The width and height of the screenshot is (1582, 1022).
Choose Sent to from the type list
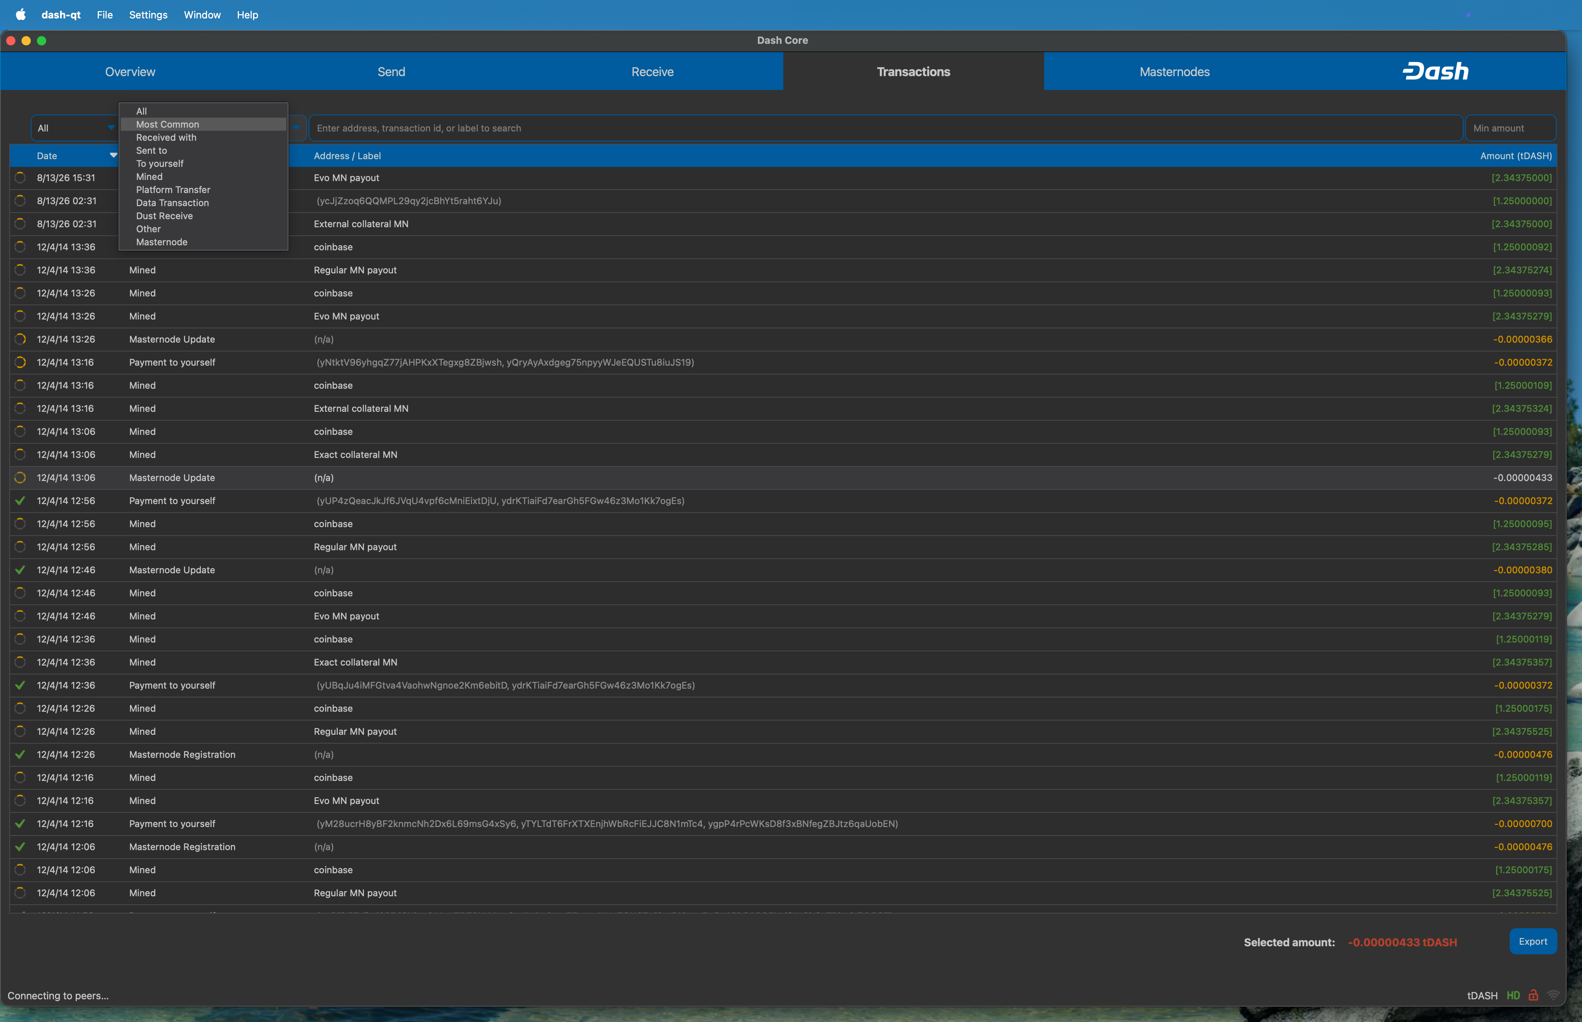pyautogui.click(x=203, y=151)
